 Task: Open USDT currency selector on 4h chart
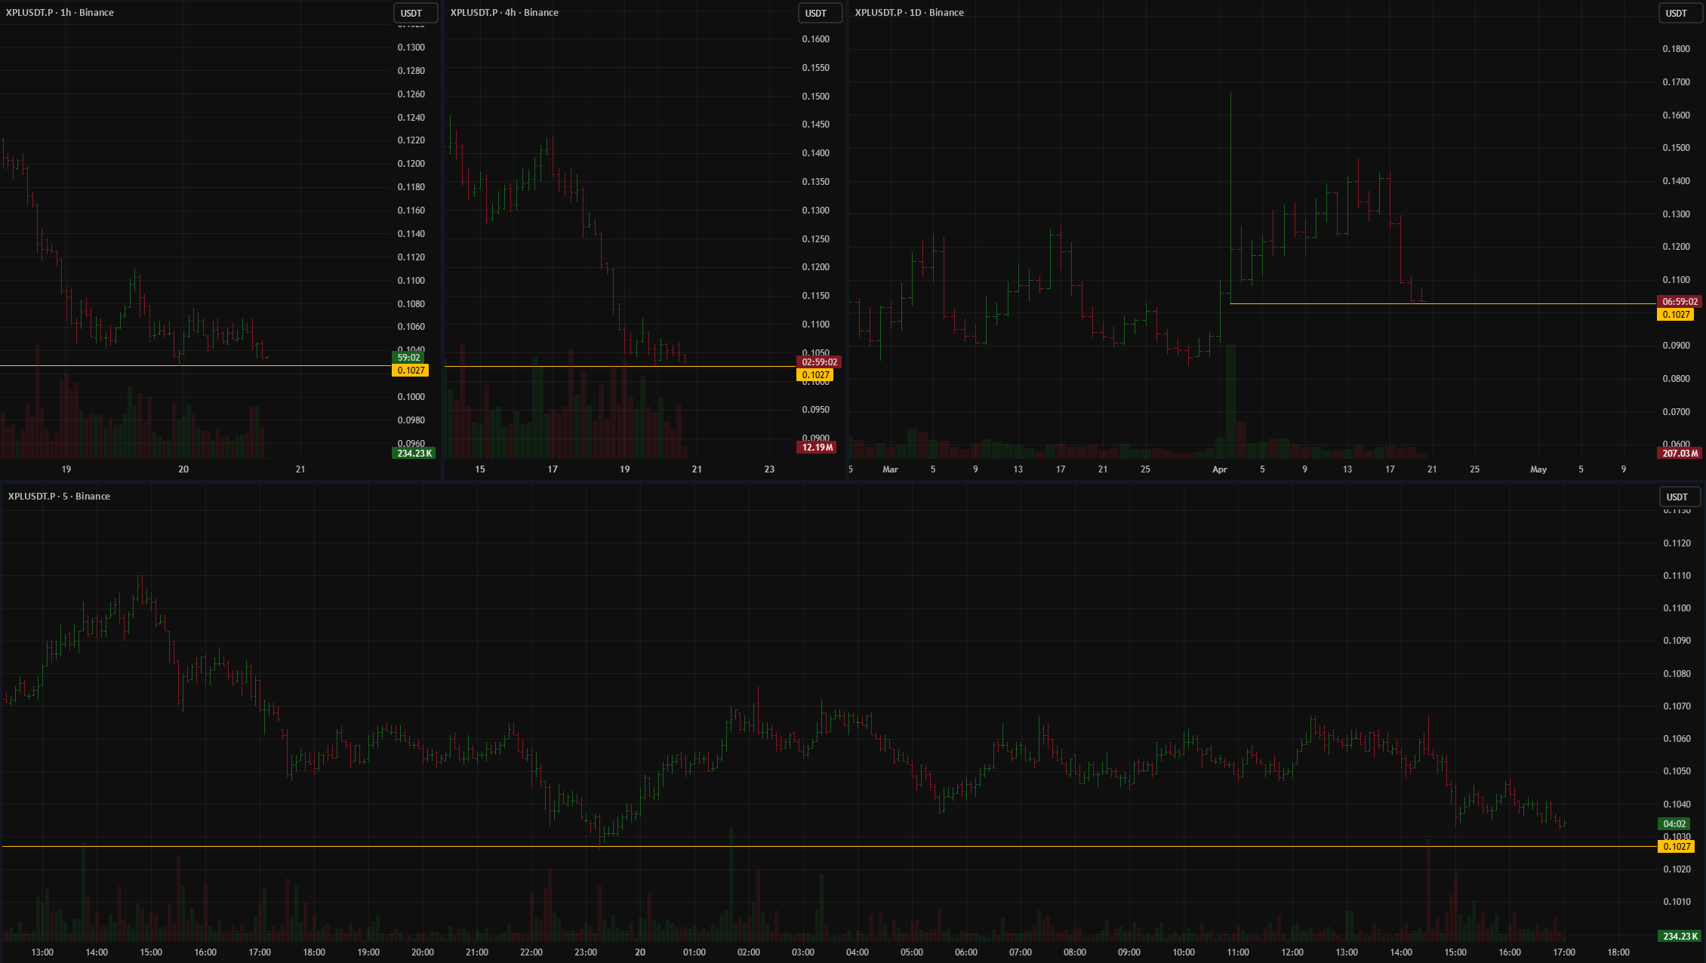point(819,13)
